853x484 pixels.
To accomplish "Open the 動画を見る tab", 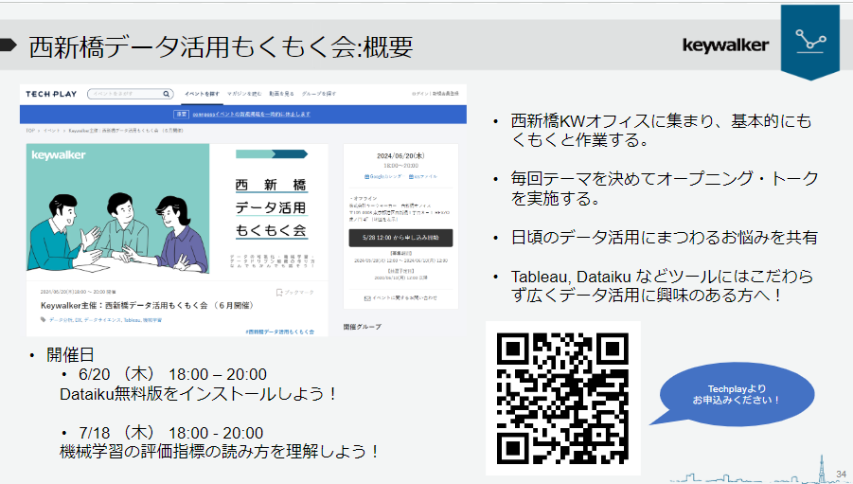I will 281,94.
